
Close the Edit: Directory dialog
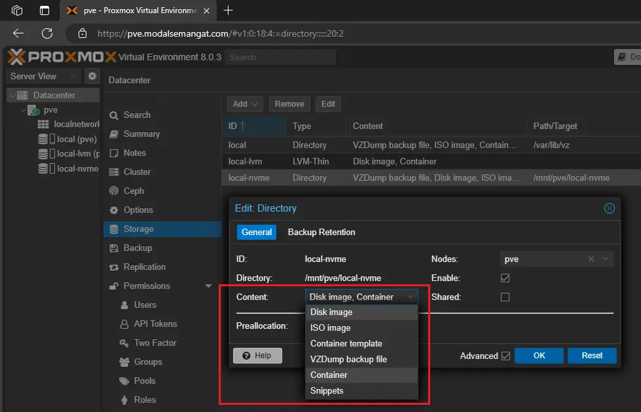(609, 208)
